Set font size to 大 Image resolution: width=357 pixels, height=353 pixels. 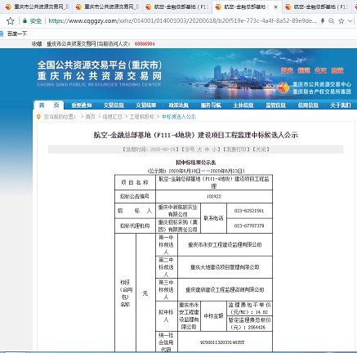[199, 150]
